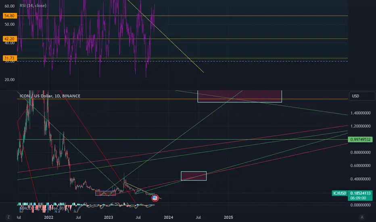
Task: Click the current price label 0.18524133
Action: click(360, 193)
